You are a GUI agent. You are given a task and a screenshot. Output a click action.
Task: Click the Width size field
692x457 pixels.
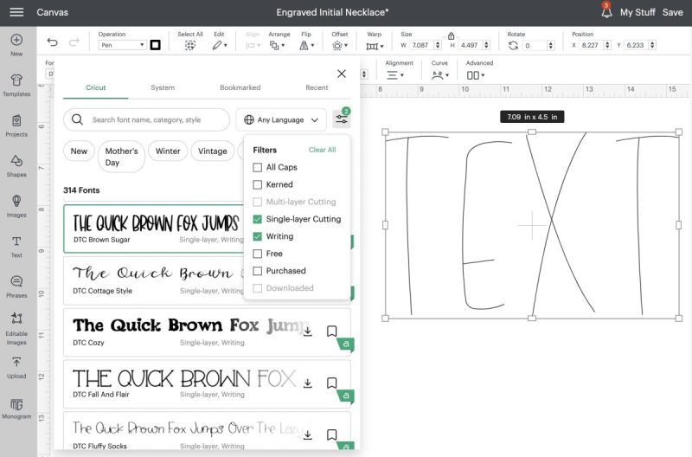point(420,45)
